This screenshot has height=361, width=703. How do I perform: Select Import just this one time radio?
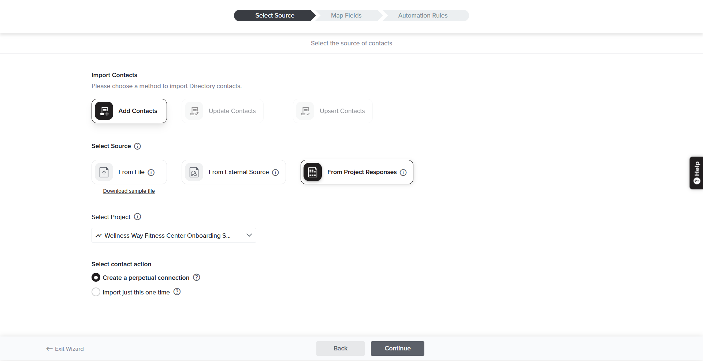point(96,292)
